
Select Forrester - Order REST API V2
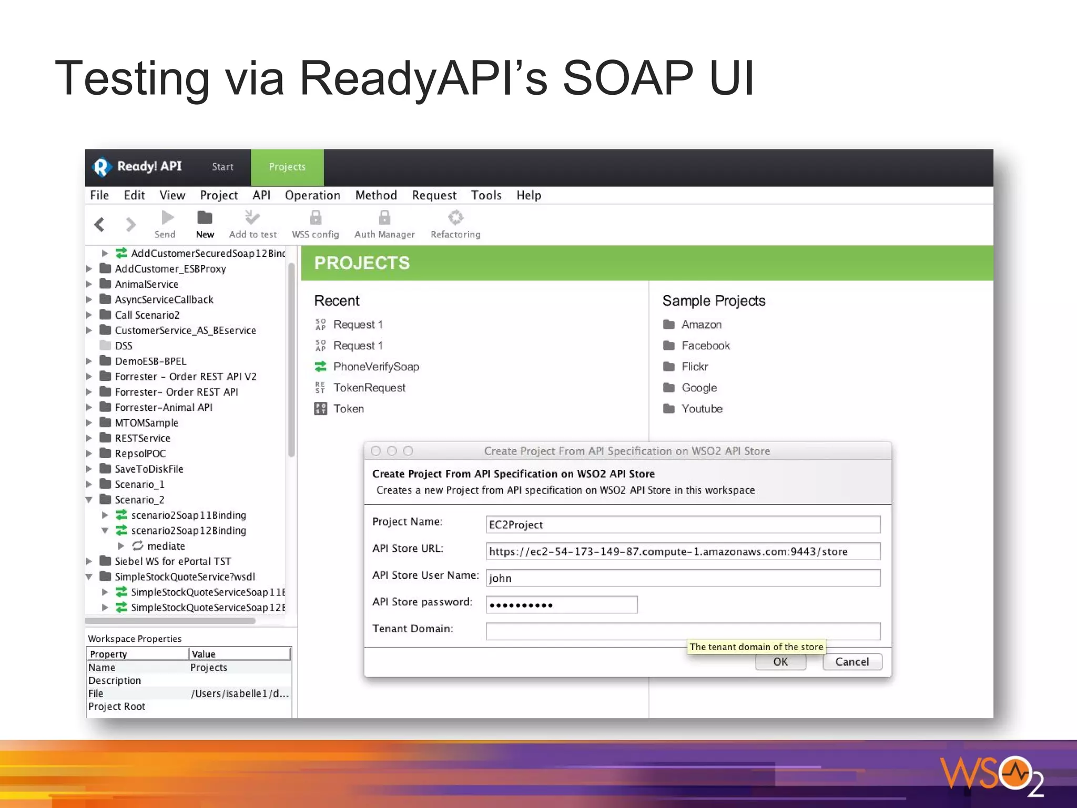tap(185, 377)
